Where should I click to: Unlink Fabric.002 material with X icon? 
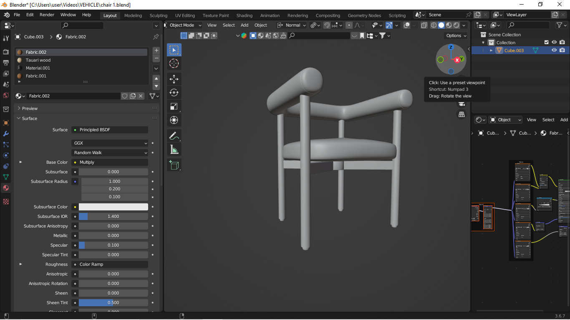point(141,96)
